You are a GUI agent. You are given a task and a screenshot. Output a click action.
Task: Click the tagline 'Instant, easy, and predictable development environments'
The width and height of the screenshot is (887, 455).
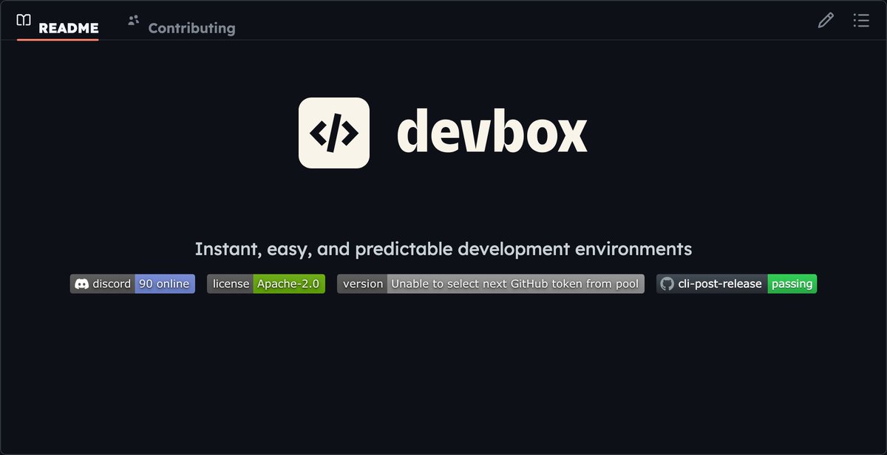pyautogui.click(x=443, y=249)
